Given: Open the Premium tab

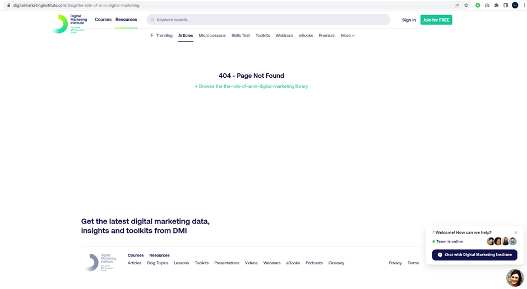Looking at the screenshot, I should [x=327, y=36].
